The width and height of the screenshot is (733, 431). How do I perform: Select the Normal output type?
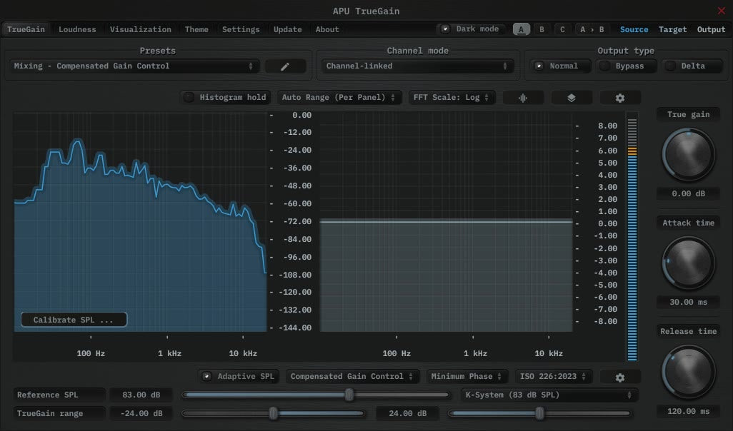click(561, 66)
